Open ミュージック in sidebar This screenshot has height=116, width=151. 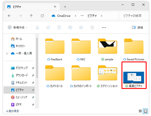(19, 97)
